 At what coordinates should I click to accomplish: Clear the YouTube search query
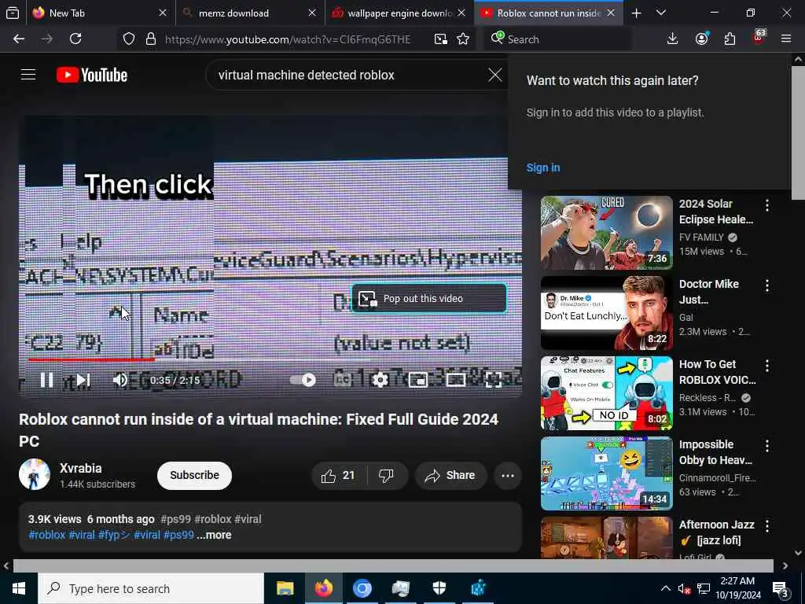[x=495, y=75]
